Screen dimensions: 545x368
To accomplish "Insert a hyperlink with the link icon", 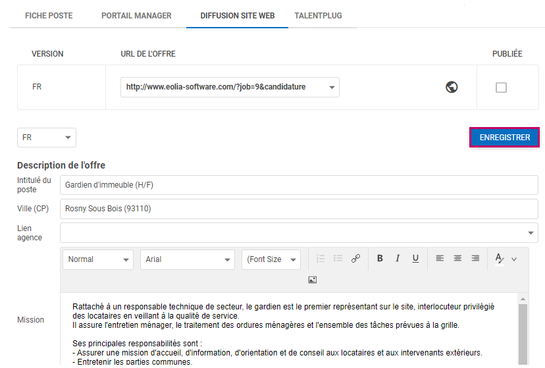I will point(355,259).
